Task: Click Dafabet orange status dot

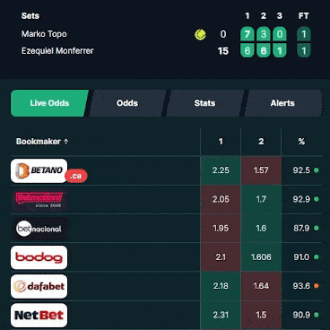Action: 317,286
